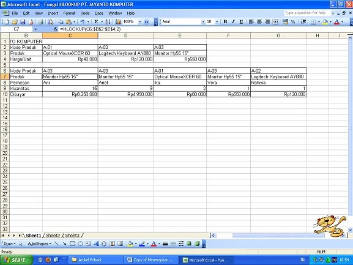Open the Draw menu

(9, 244)
